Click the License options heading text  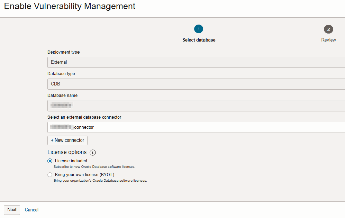point(67,152)
